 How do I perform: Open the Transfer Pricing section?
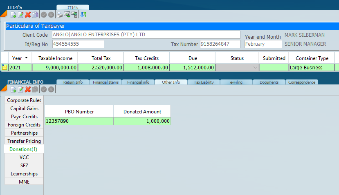[24, 141]
